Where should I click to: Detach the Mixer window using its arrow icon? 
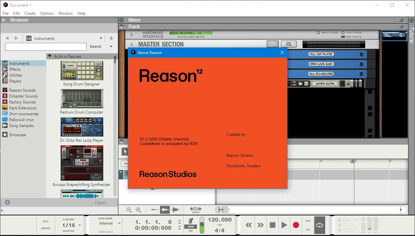[401, 20]
